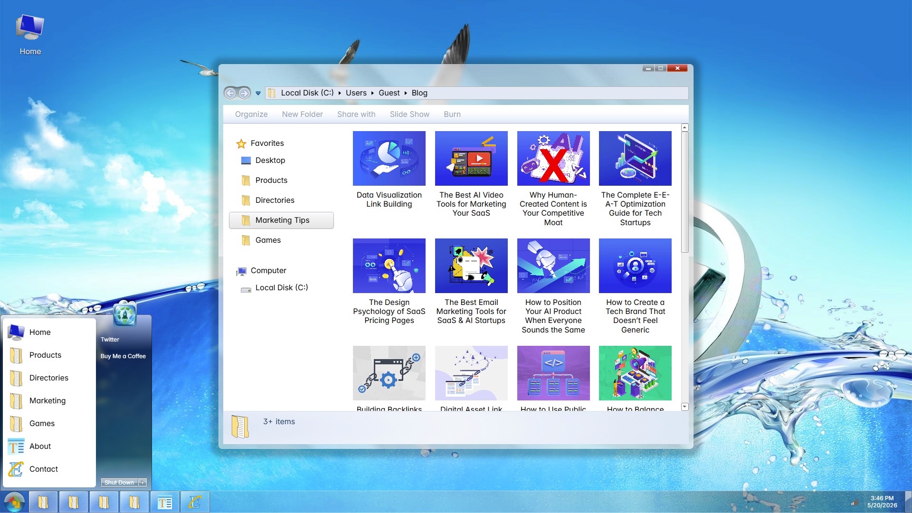Go back using the explorer Back arrow

[230, 93]
